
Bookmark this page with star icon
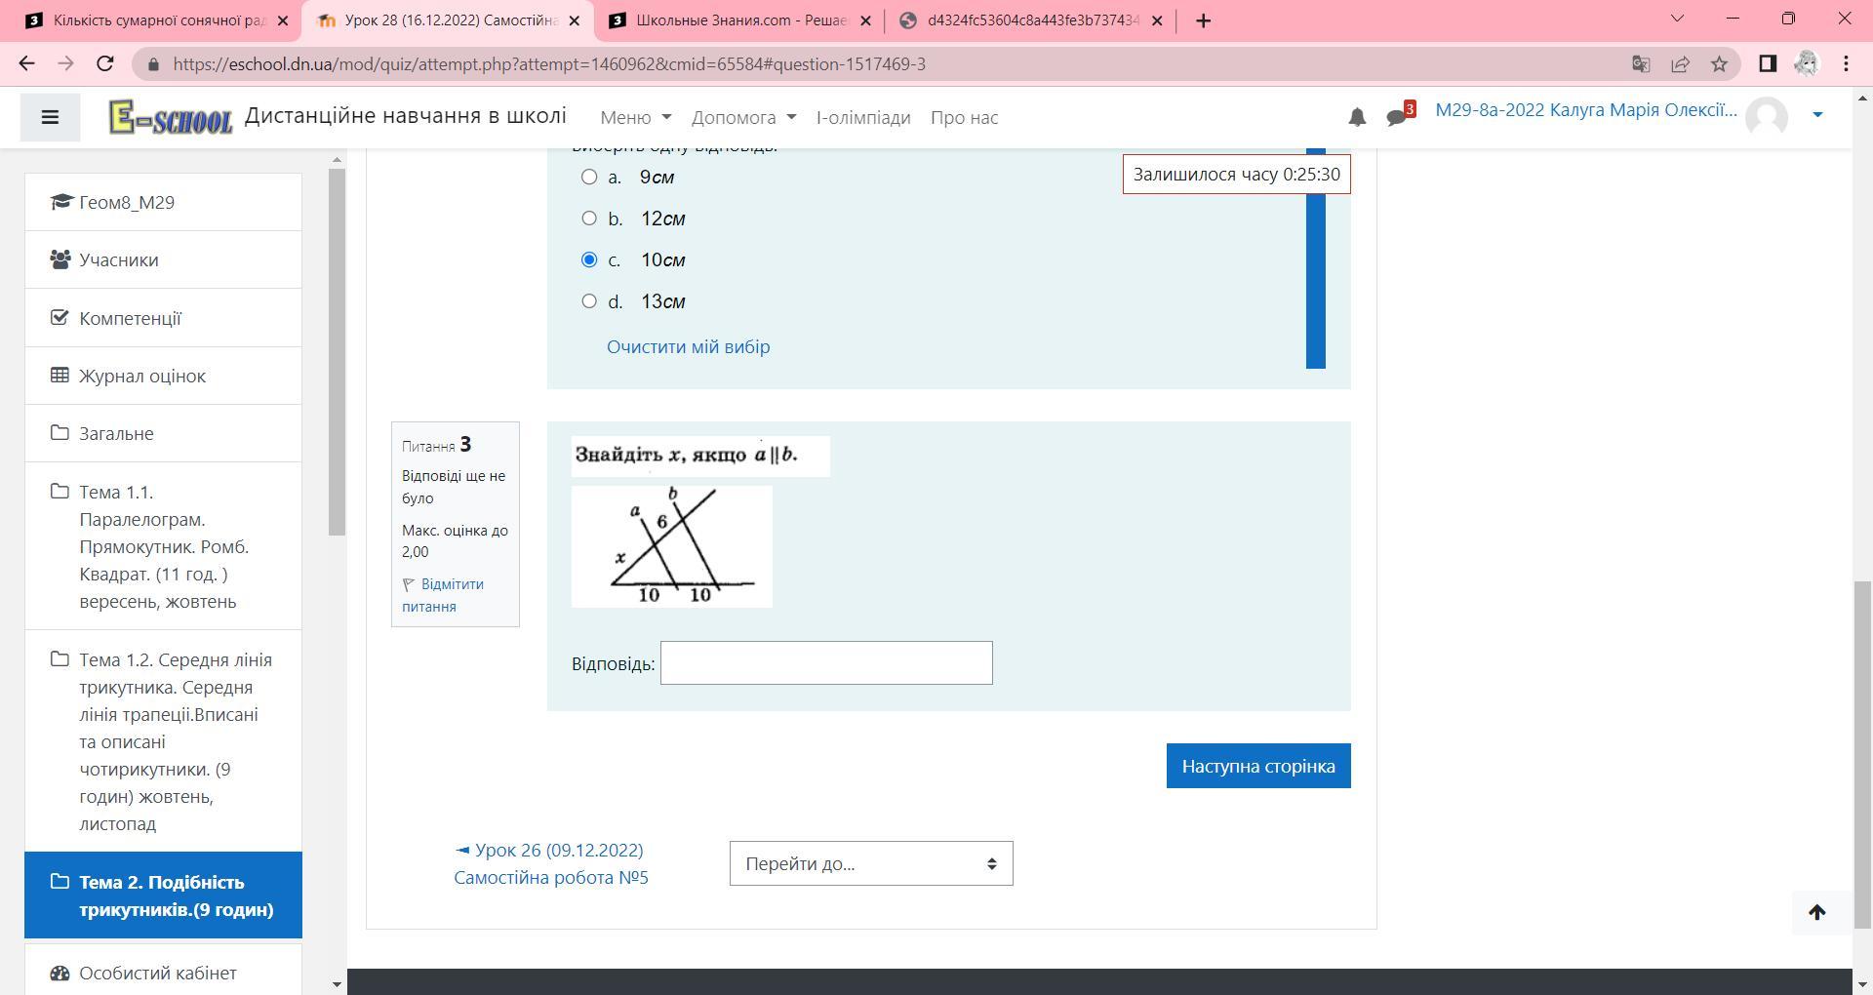1719,64
